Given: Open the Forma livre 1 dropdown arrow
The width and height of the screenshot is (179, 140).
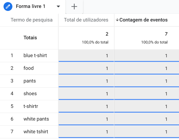Looking at the screenshot, I should click(x=58, y=6).
